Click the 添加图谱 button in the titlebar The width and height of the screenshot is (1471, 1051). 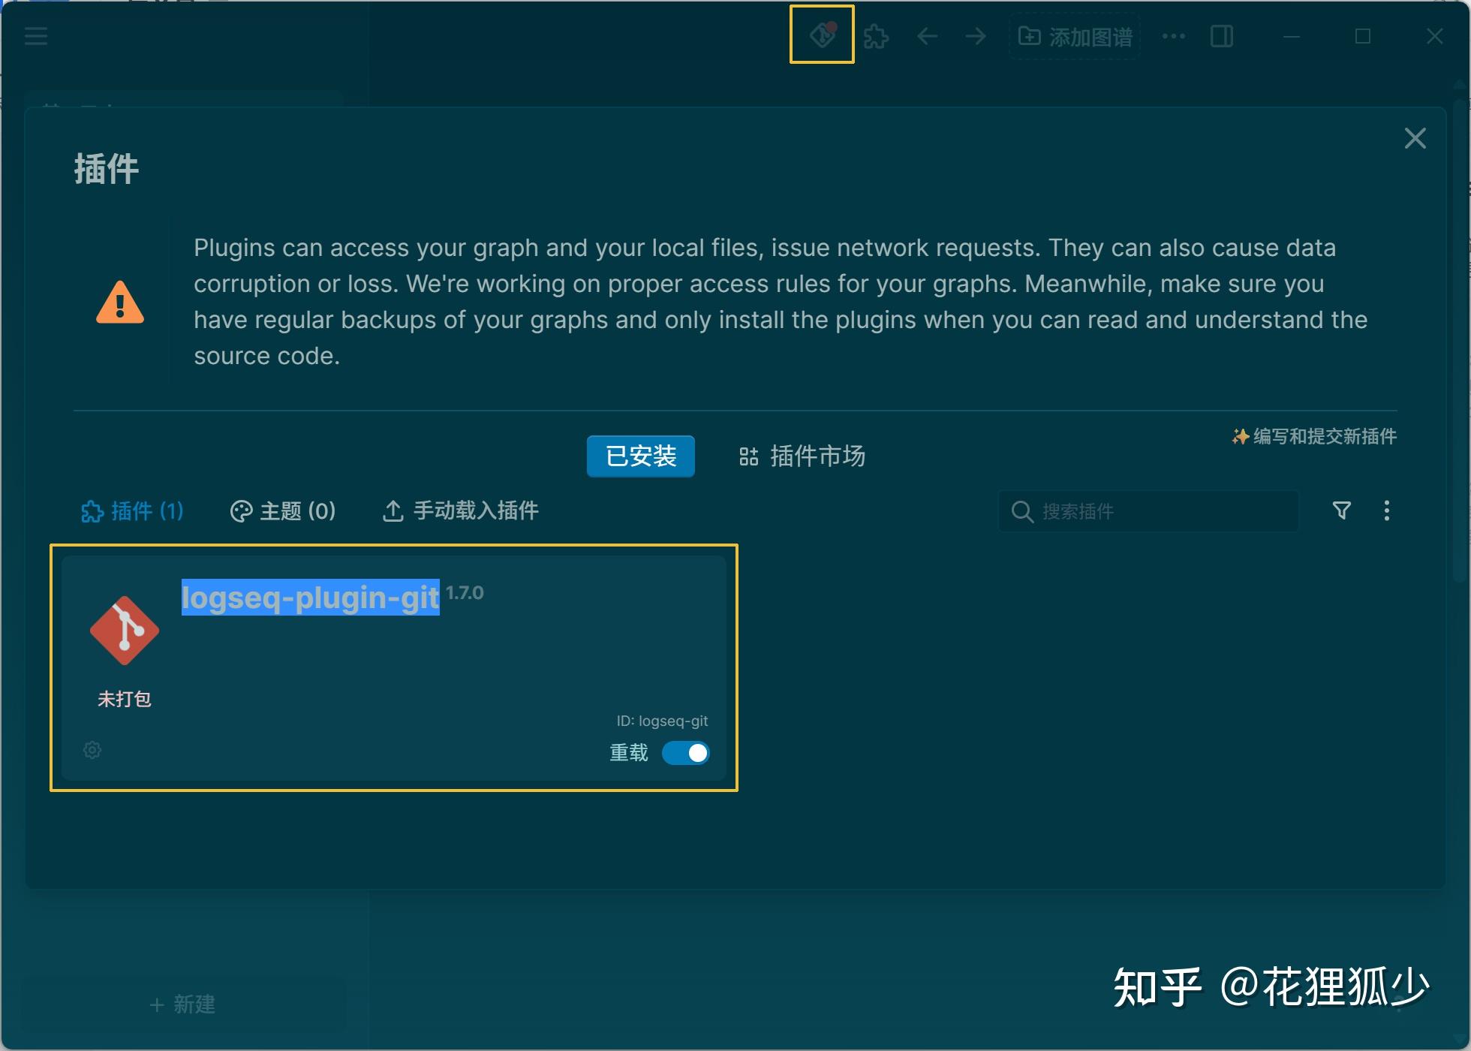tap(1074, 35)
